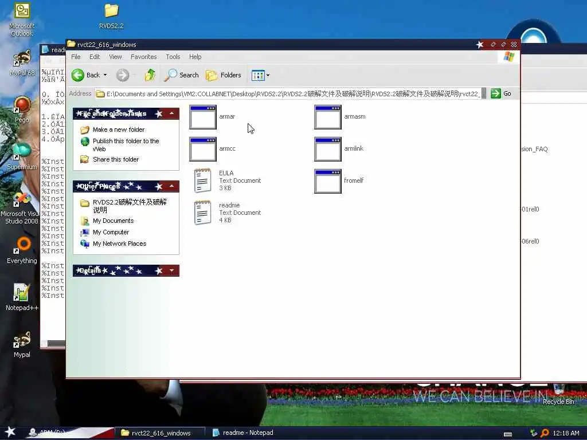The height and width of the screenshot is (440, 587).
Task: Launch Everything search shortcut
Action: click(x=22, y=251)
